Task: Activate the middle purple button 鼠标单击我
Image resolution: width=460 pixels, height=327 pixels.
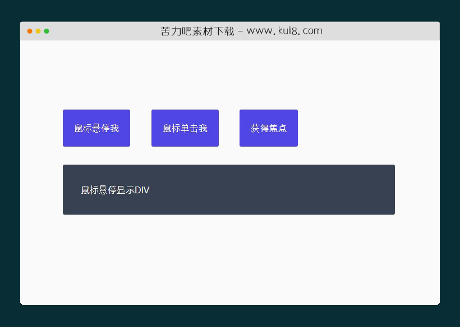Action: (185, 128)
